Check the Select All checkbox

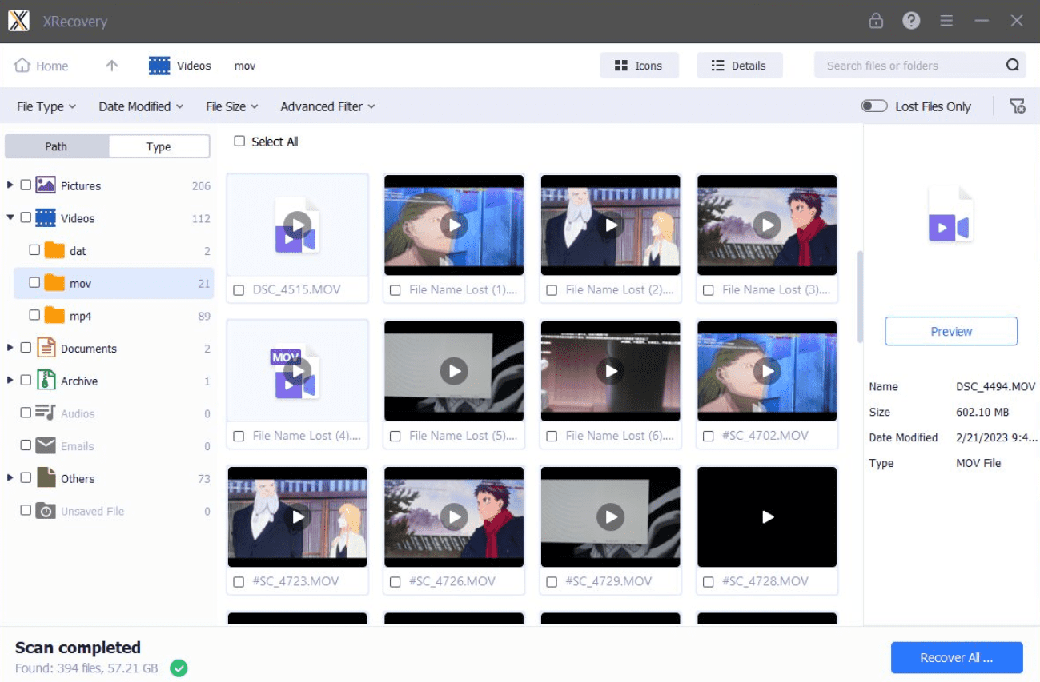[x=239, y=141]
